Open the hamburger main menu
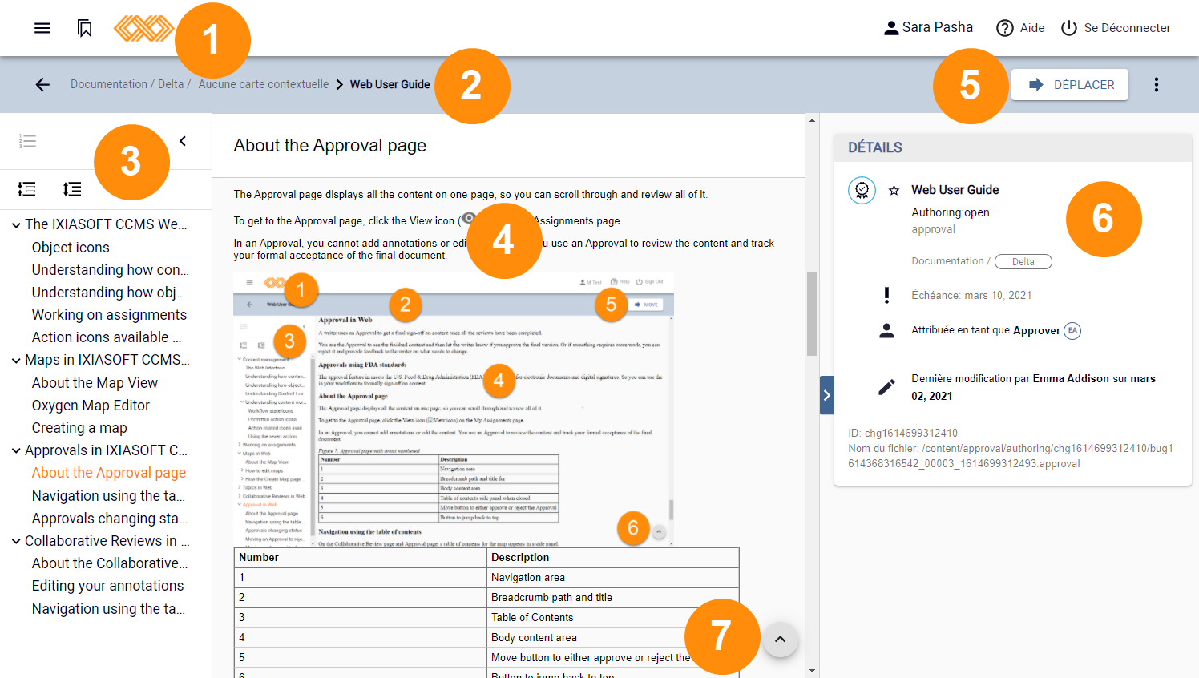The height and width of the screenshot is (678, 1199). pyautogui.click(x=42, y=28)
